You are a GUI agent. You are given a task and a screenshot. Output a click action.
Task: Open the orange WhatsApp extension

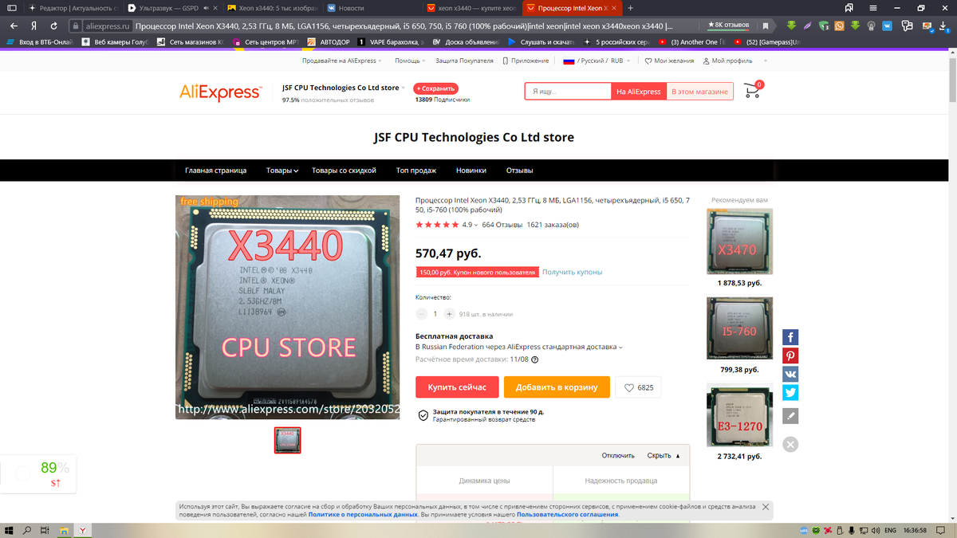click(x=840, y=26)
